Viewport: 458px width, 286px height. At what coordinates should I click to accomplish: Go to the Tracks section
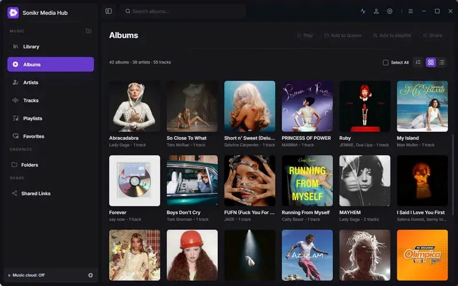pos(50,100)
